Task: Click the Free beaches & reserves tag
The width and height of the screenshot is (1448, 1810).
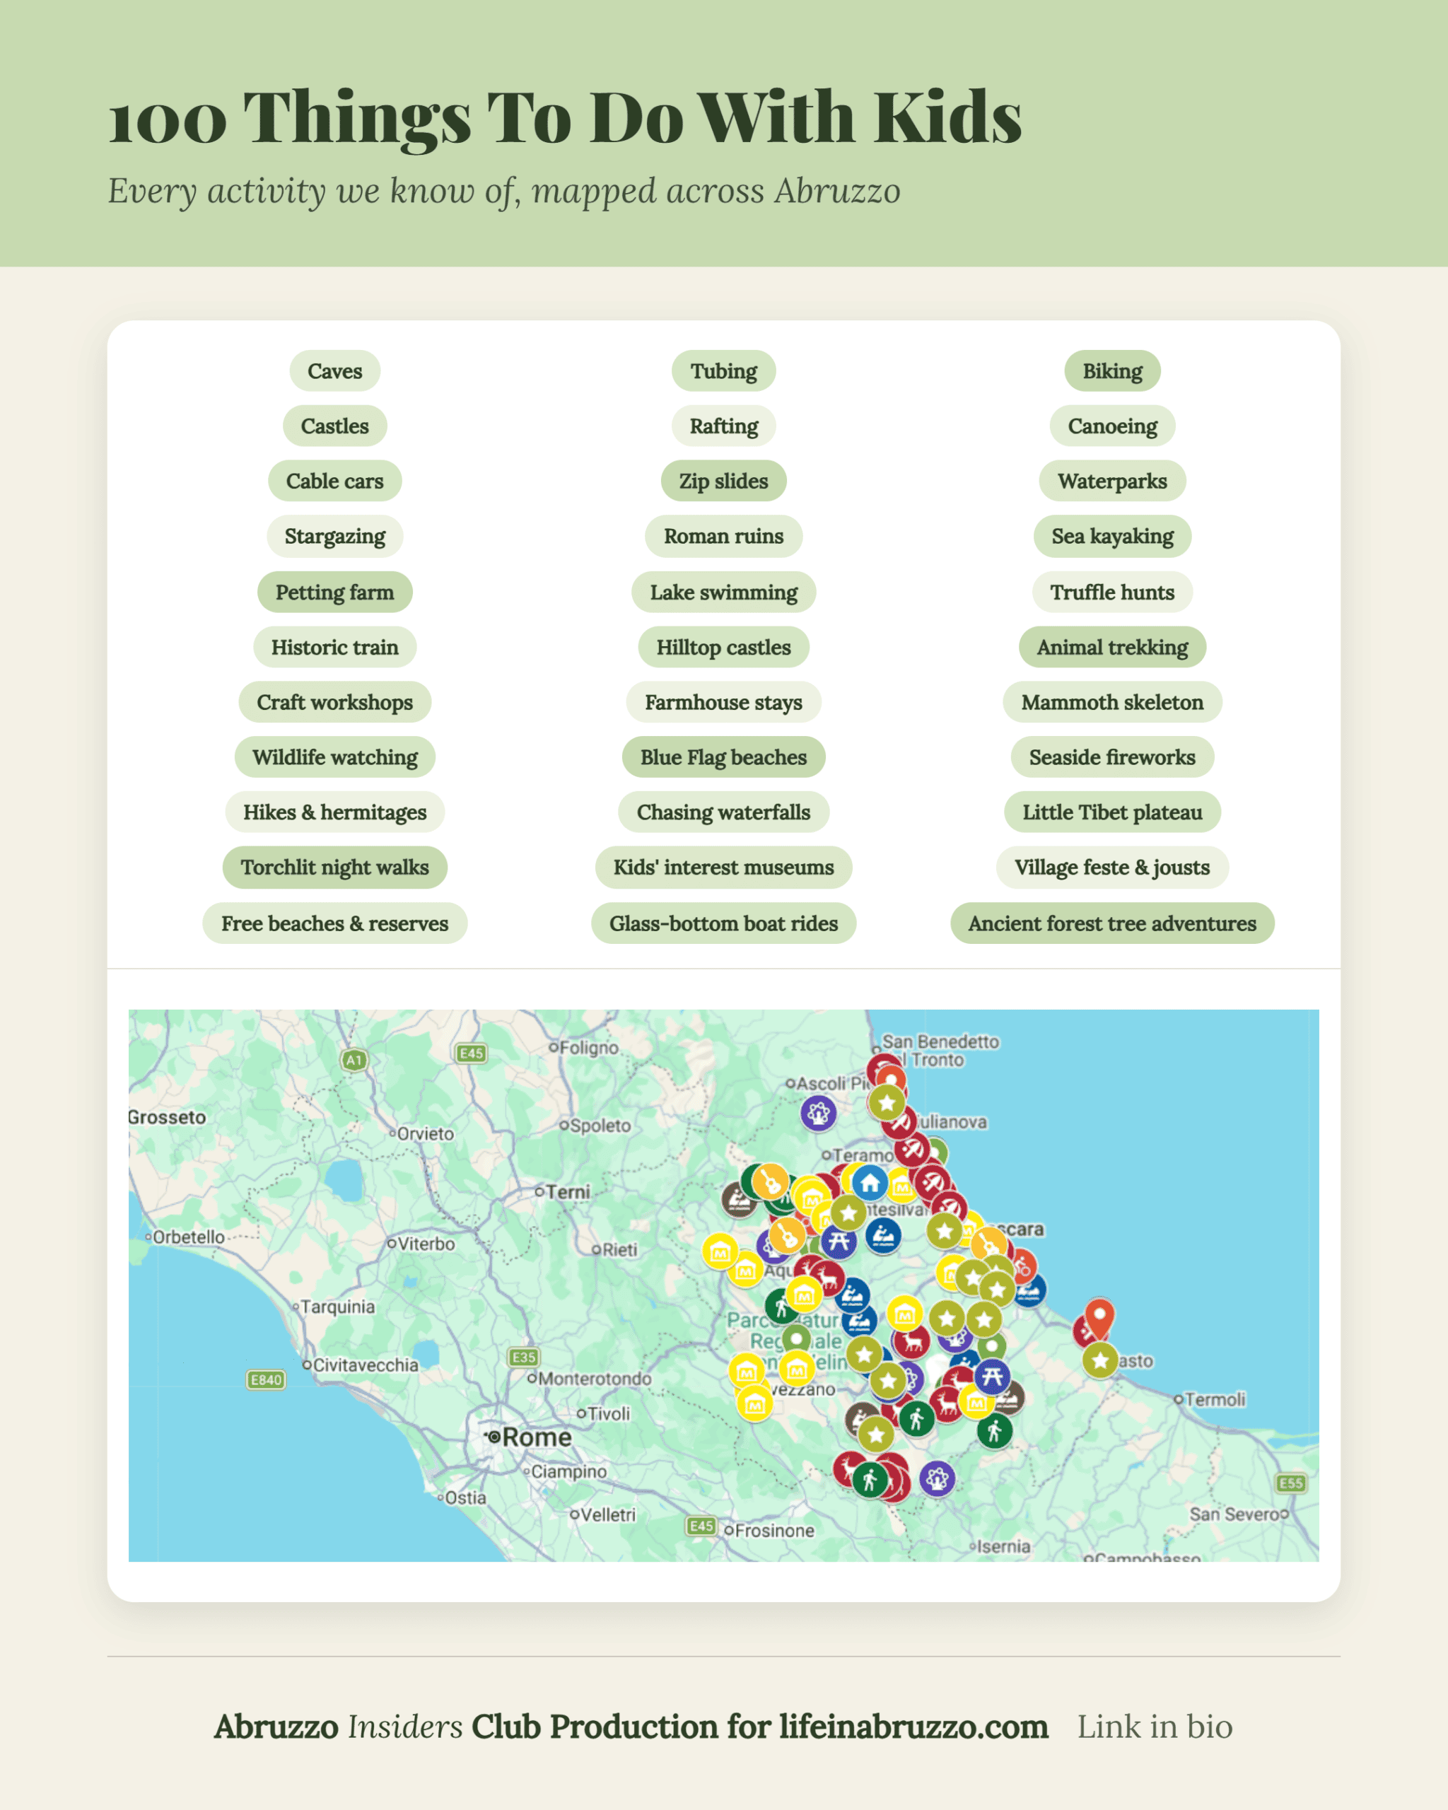Action: (x=335, y=923)
